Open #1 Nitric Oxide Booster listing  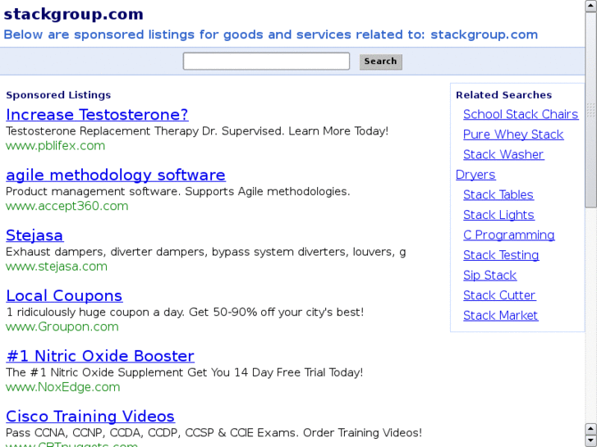100,356
